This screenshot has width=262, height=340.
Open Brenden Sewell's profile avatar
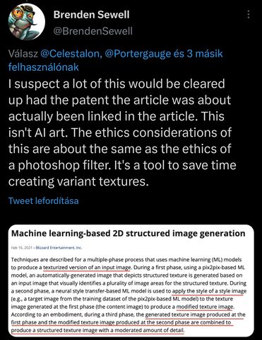[27, 22]
